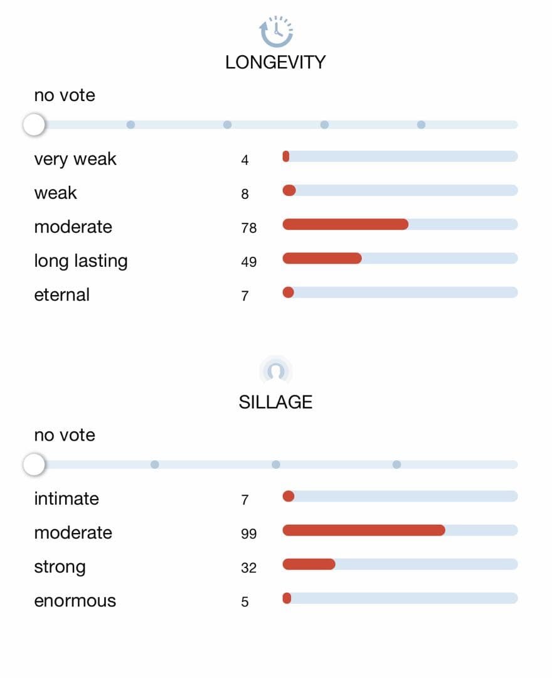Select the eternal longevity label
The image size is (552, 678).
(x=62, y=294)
